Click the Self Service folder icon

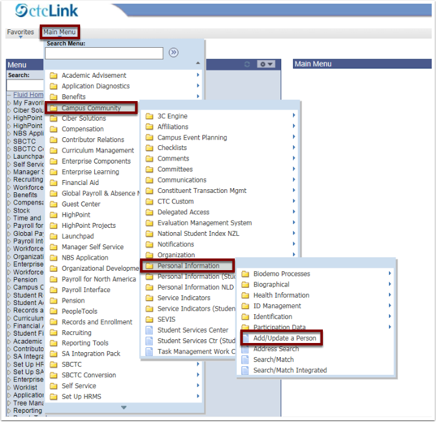click(x=53, y=386)
